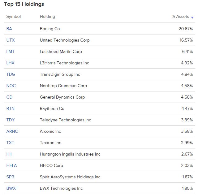Open the ARNC ticker symbol link
Viewport: 198px width, 195px height.
(x=12, y=131)
